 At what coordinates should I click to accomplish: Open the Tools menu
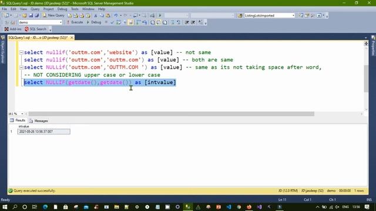click(x=75, y=9)
